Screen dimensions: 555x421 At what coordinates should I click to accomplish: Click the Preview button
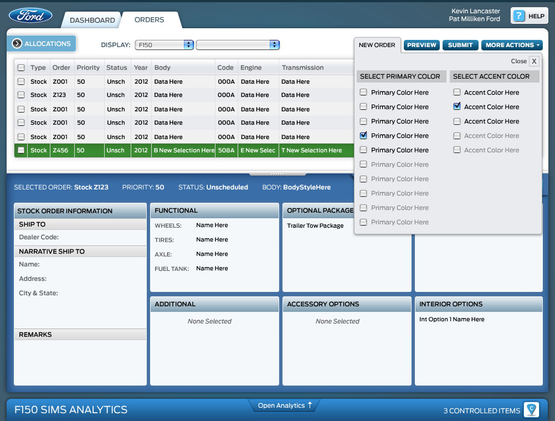(422, 45)
